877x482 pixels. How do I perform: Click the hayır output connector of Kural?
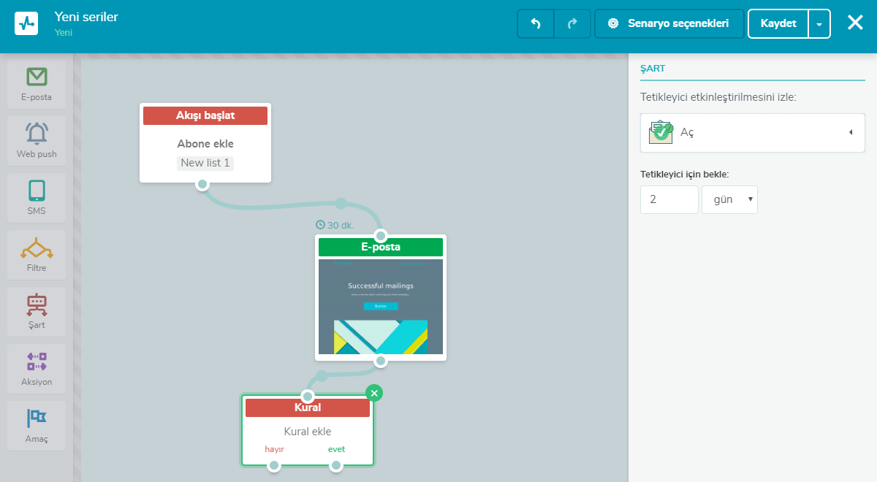pyautogui.click(x=274, y=465)
